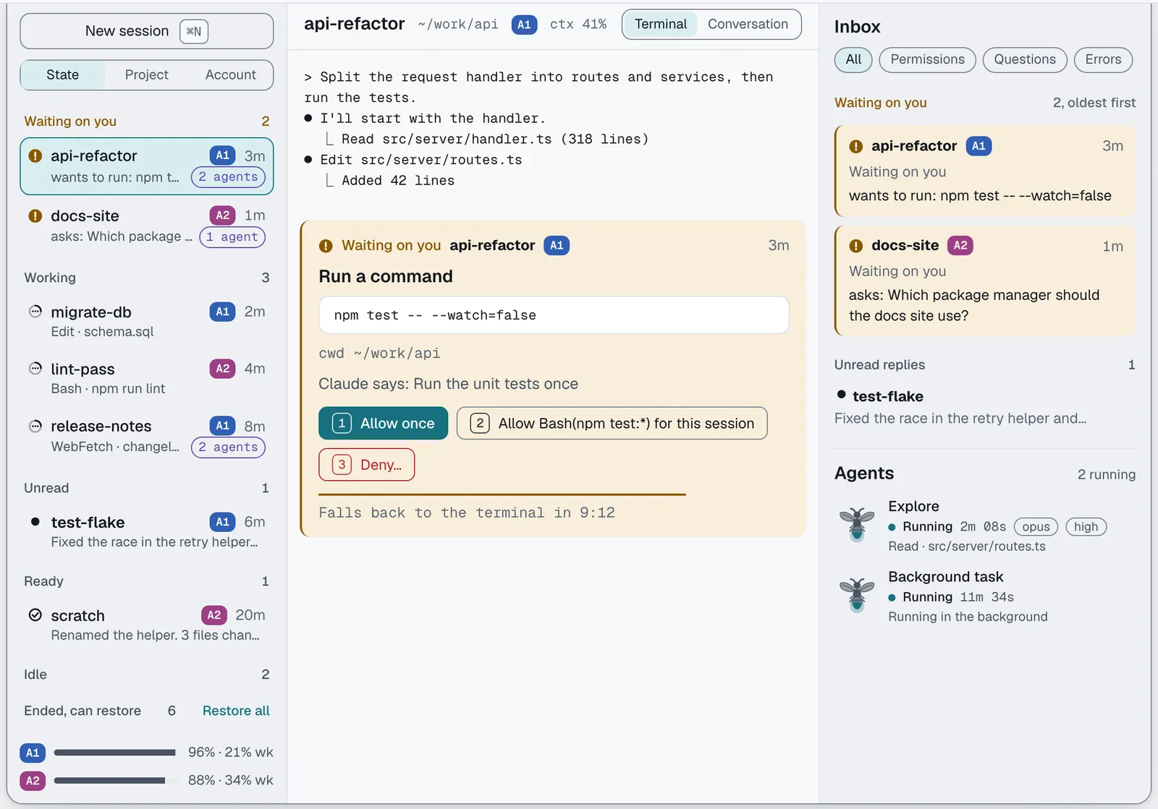This screenshot has height=809, width=1158.
Task: Collapse the Working sidebar section
Action: 146,278
